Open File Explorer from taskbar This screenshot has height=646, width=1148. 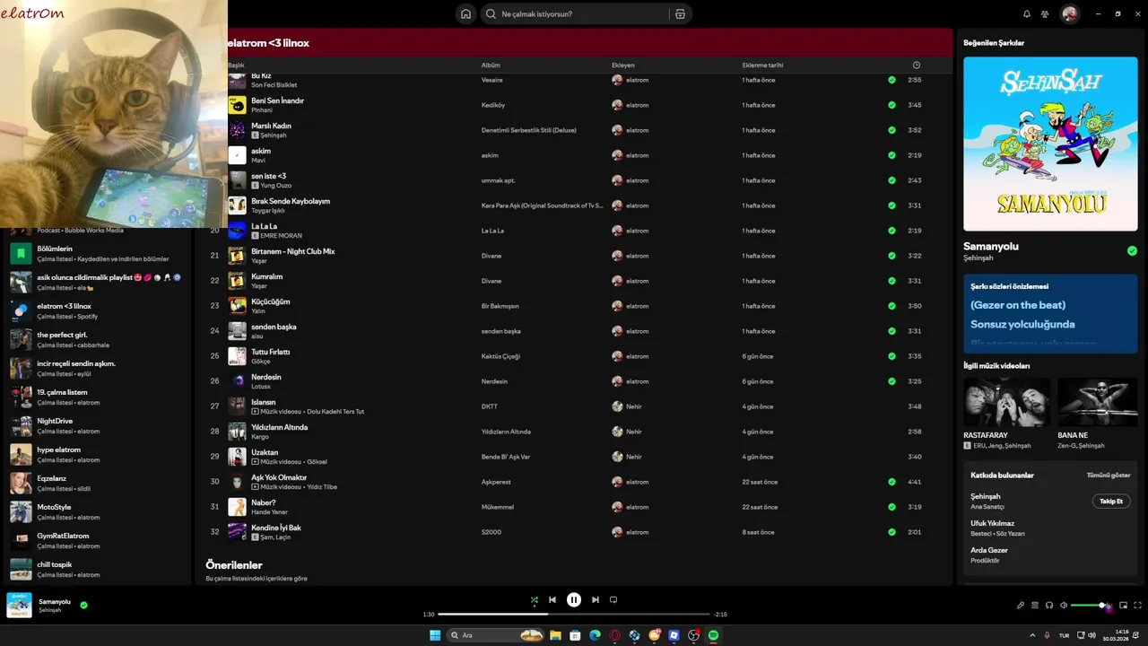tap(555, 635)
